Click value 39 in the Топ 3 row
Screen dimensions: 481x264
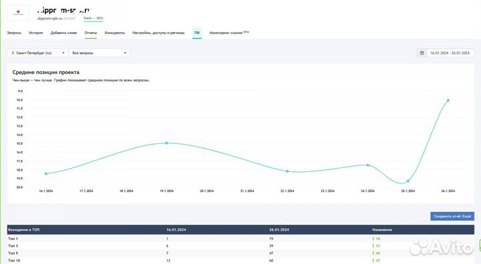tap(271, 246)
